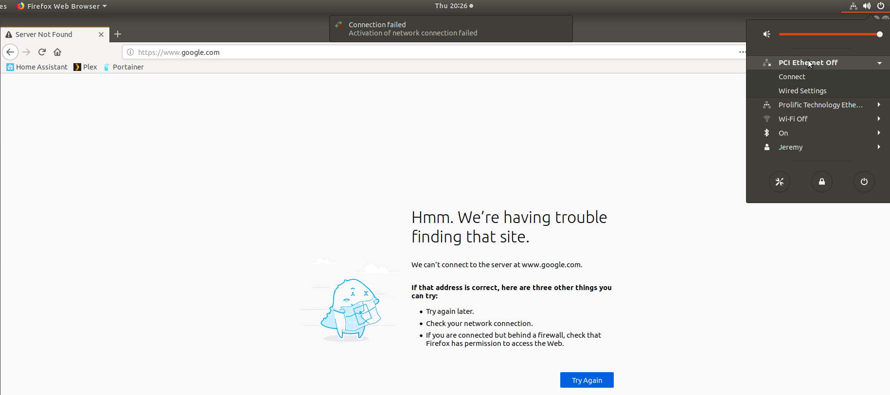Open the Plex bookmark
Viewport: 890px width, 395px height.
point(85,67)
